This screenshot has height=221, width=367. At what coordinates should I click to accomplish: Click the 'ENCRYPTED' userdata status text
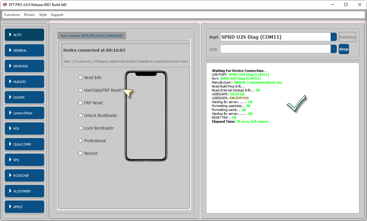(x=239, y=98)
